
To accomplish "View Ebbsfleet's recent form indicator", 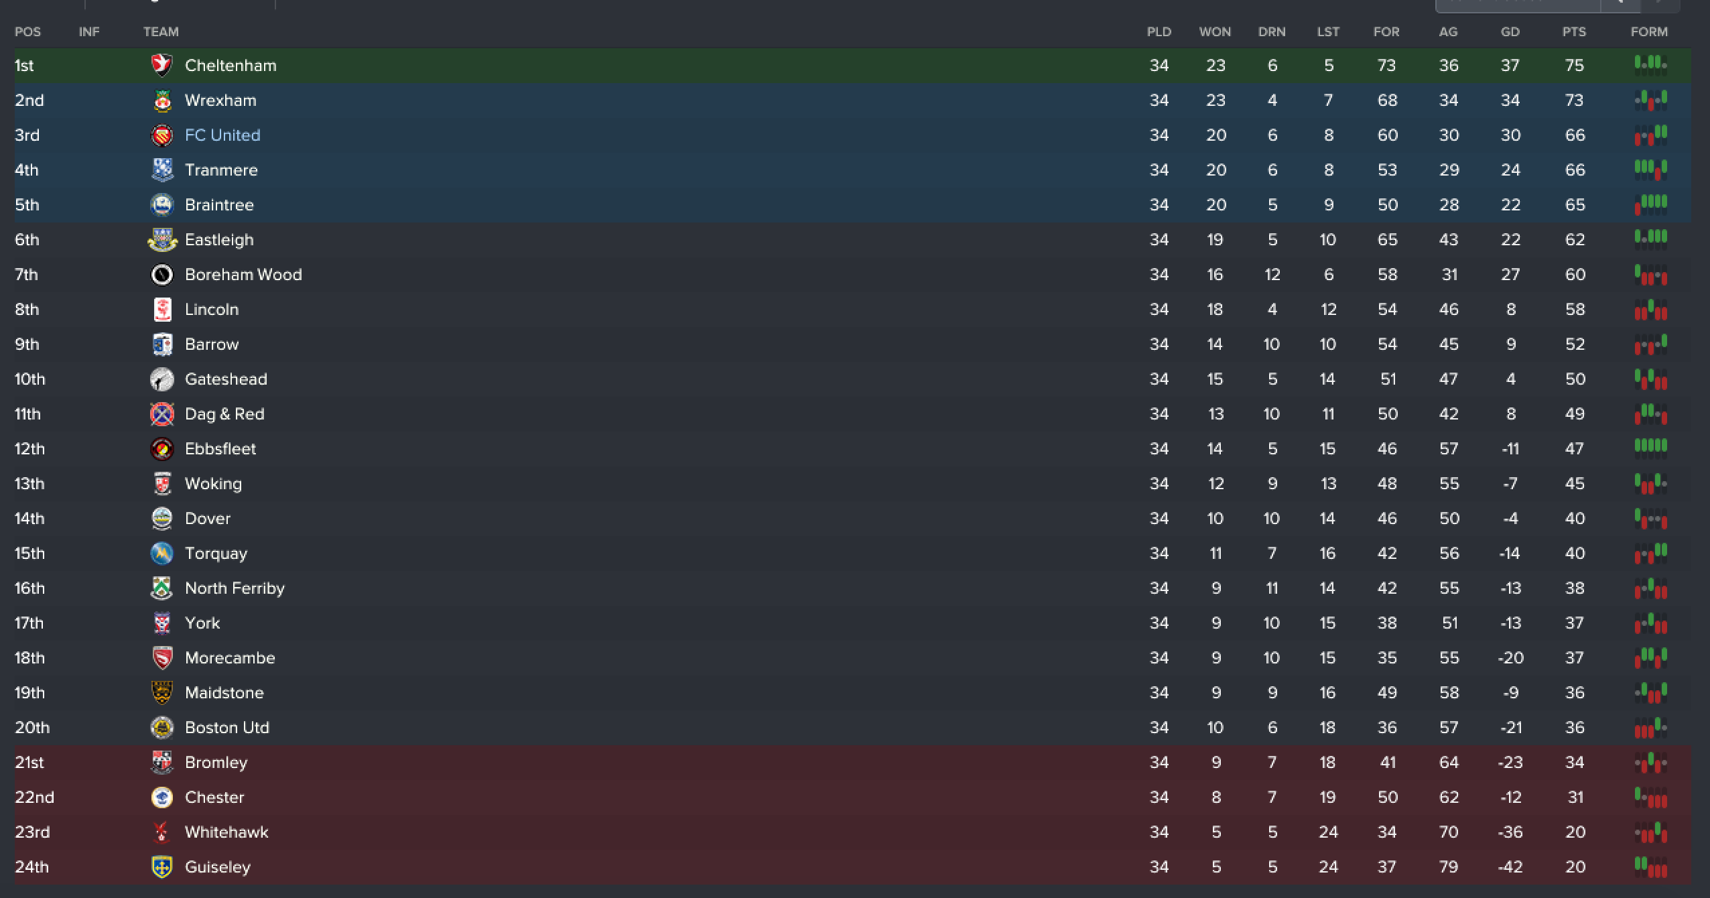I will 1650,446.
